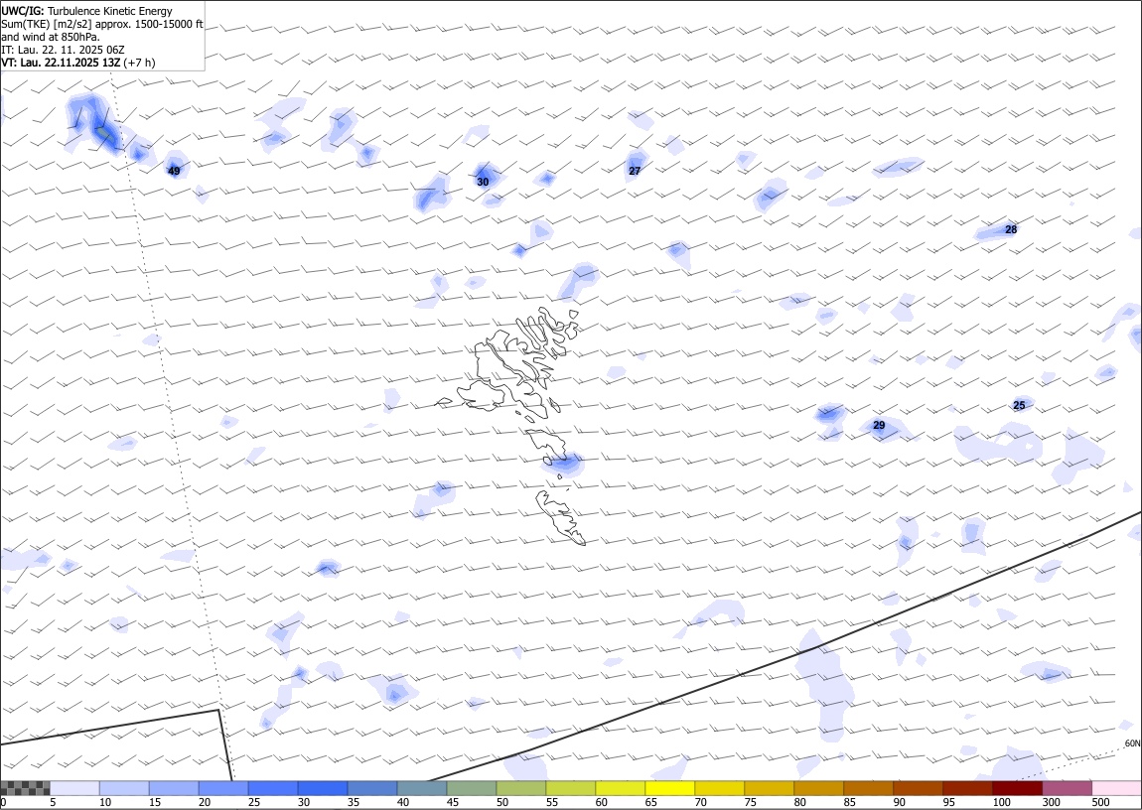Viewport: 1142px width, 810px height.
Task: Select the 35–40 legend color swatch
Action: pos(372,788)
